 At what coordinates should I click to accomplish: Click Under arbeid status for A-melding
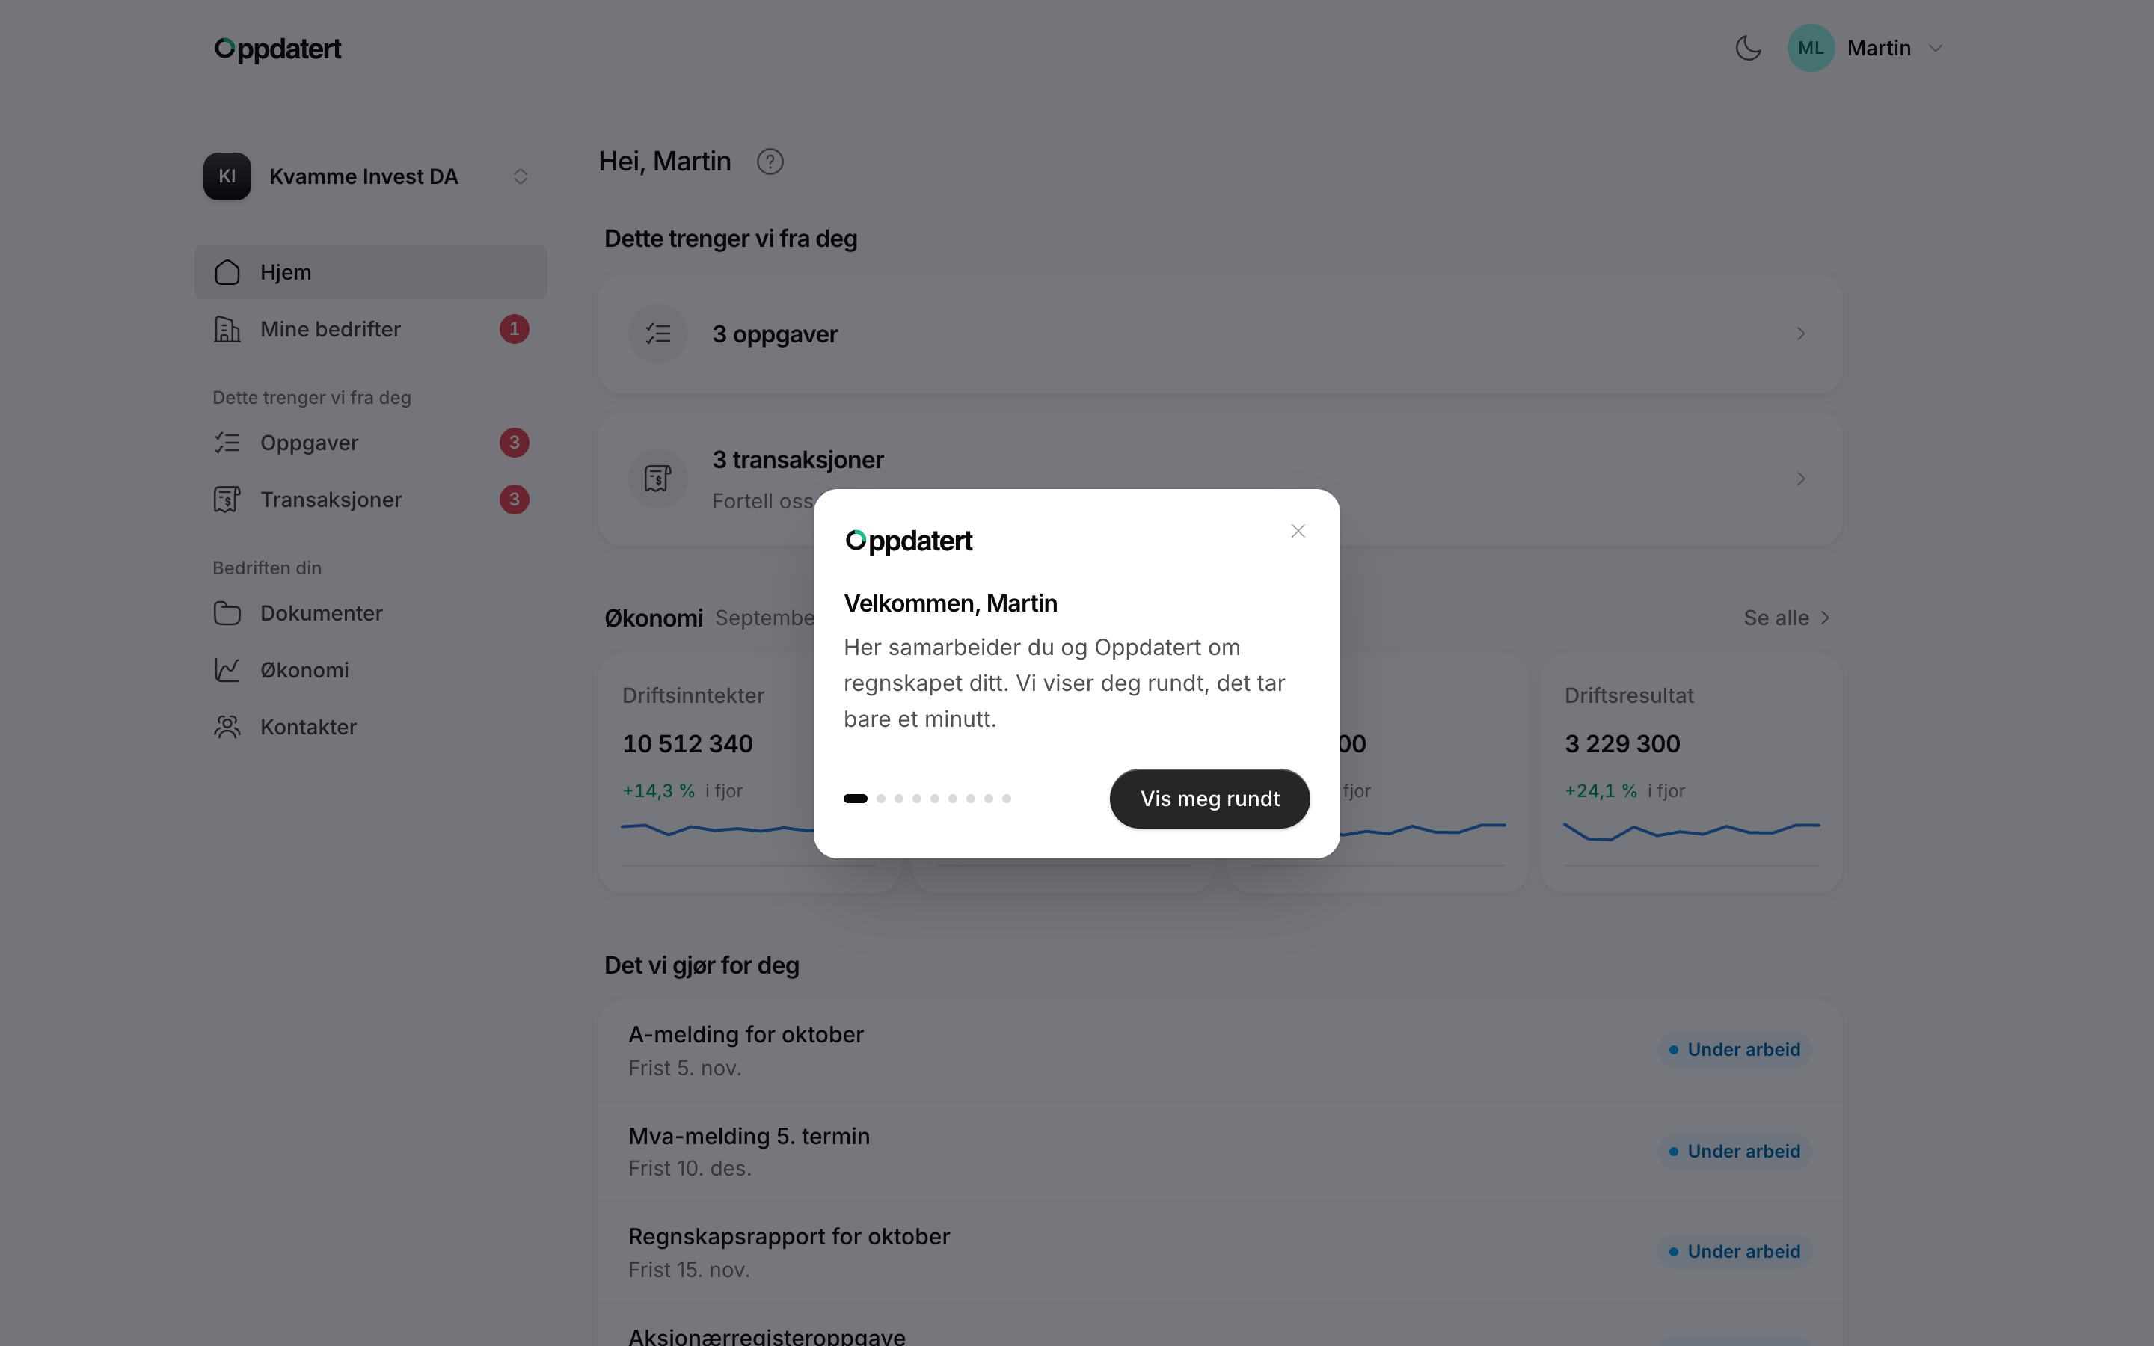[x=1734, y=1050]
